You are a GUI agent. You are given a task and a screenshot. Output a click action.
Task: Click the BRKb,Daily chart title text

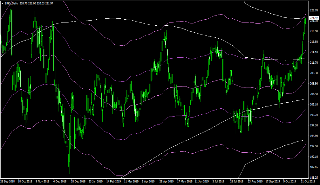pos(11,3)
